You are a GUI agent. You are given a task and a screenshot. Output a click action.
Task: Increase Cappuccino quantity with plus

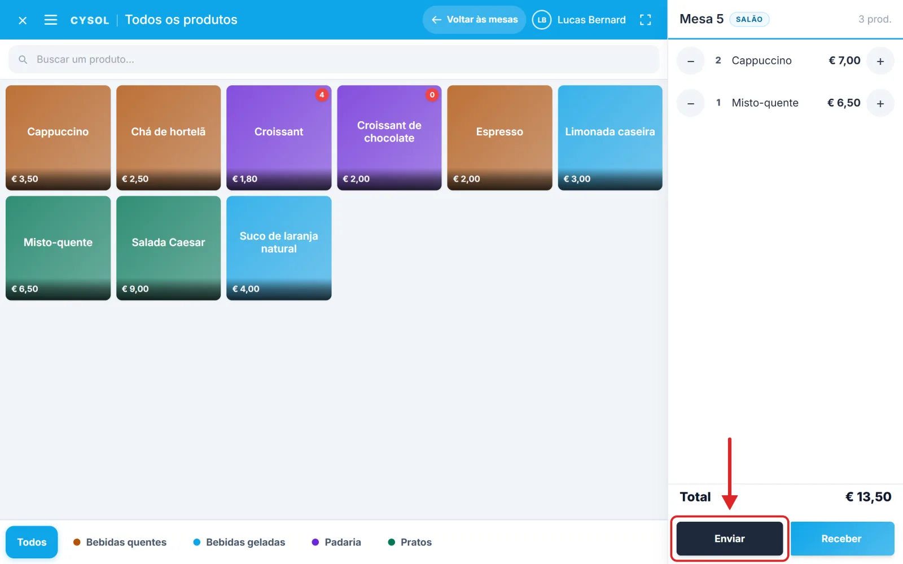pyautogui.click(x=880, y=61)
